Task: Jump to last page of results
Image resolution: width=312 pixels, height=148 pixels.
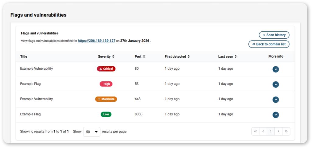Action: click(x=286, y=132)
